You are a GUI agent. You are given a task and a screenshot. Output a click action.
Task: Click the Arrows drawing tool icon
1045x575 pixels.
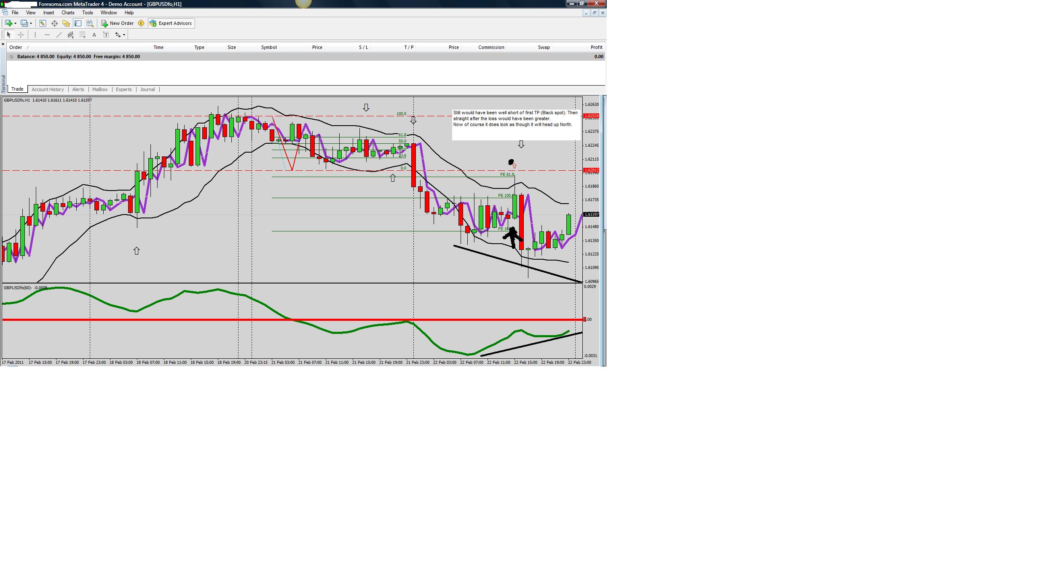coord(118,35)
